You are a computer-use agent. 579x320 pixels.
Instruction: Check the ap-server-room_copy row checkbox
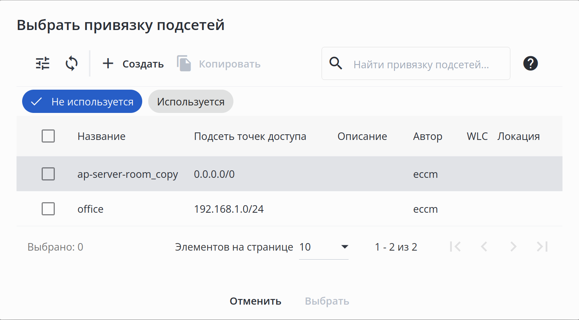(x=48, y=174)
